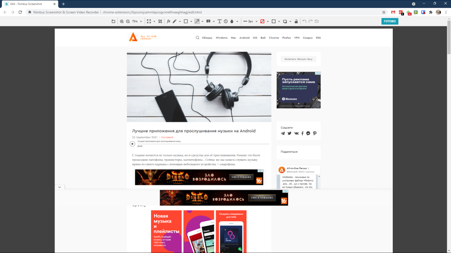Select the Arrow tool
The width and height of the screenshot is (451, 253).
tap(197, 21)
